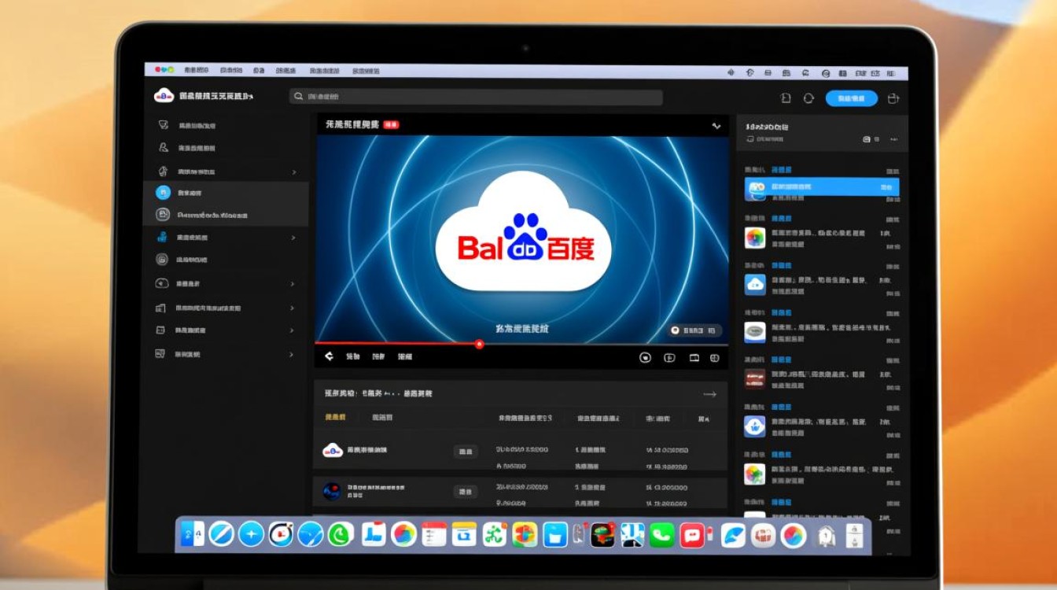Open Finder from the Dock
The width and height of the screenshot is (1057, 590).
193,534
